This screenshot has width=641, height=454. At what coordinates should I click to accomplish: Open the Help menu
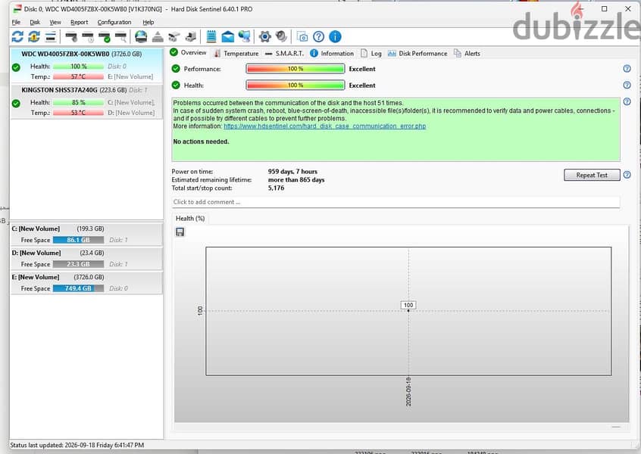tap(148, 22)
